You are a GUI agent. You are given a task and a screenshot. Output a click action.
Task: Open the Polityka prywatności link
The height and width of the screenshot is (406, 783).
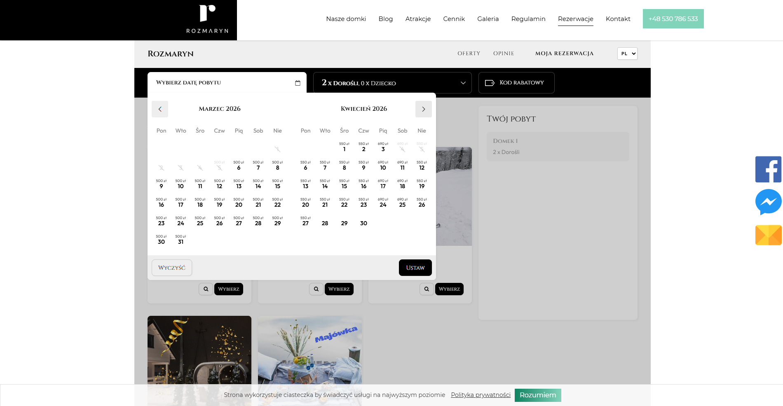(x=481, y=395)
